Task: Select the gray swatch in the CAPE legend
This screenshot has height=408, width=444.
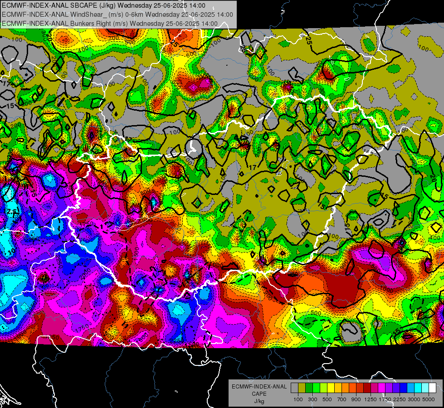Action: tap(294, 388)
